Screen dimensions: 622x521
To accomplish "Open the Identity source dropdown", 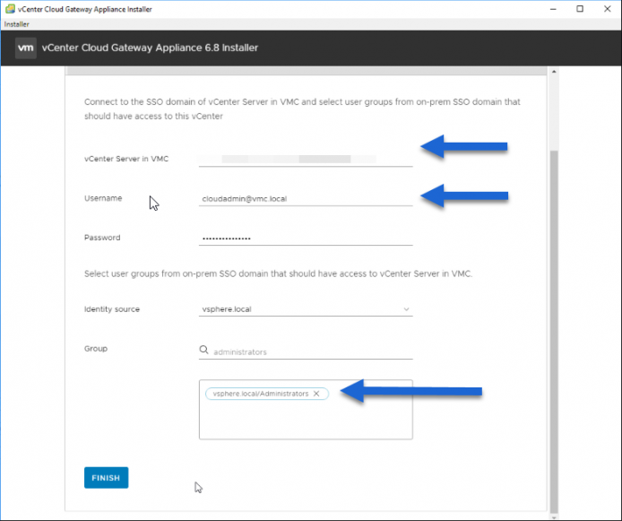I will tap(306, 309).
